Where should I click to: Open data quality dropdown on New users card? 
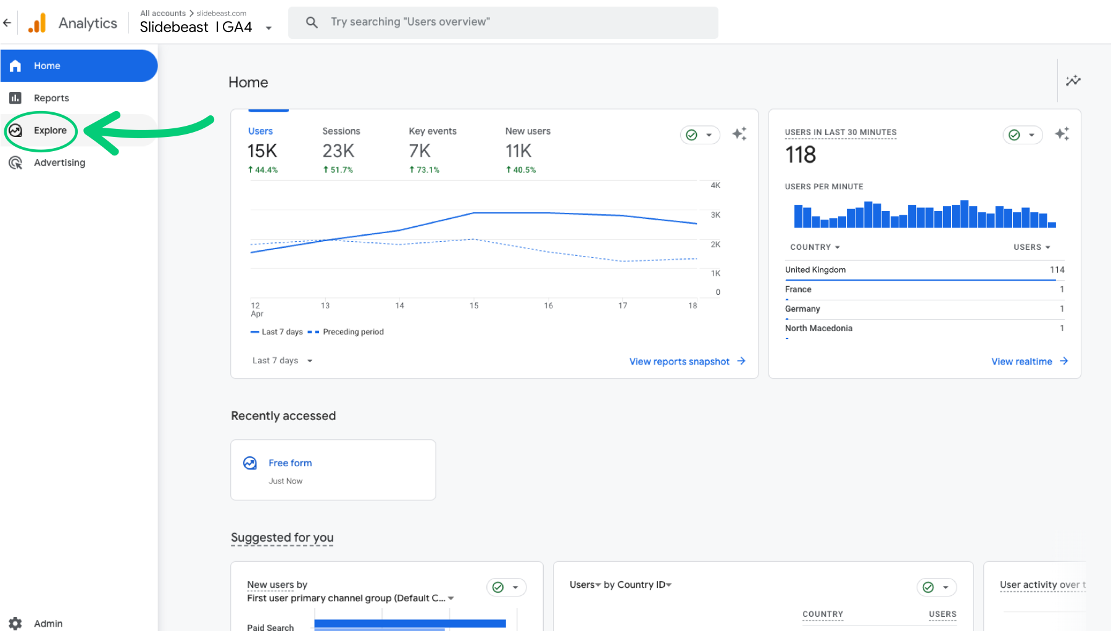click(x=507, y=587)
